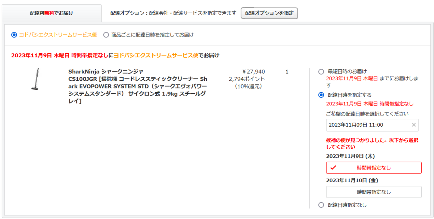Click the ¥27,940 price text

pyautogui.click(x=253, y=71)
